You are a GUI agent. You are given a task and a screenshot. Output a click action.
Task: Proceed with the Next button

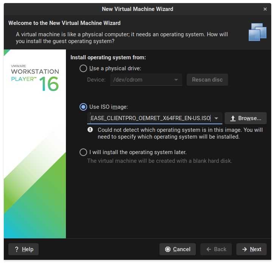coord(252,249)
